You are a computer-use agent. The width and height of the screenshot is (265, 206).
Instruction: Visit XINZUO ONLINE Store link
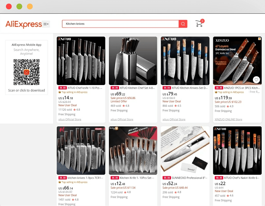click(228, 119)
